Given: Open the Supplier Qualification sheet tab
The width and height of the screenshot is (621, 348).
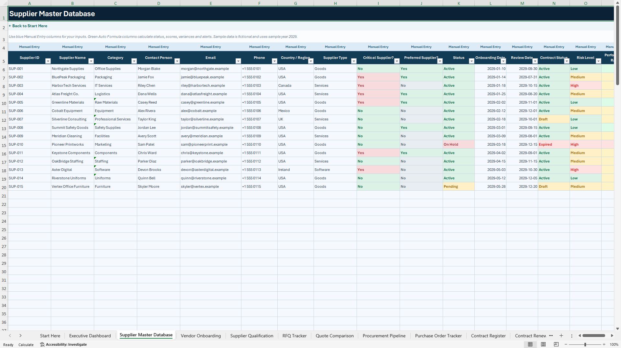Looking at the screenshot, I should click(x=252, y=336).
